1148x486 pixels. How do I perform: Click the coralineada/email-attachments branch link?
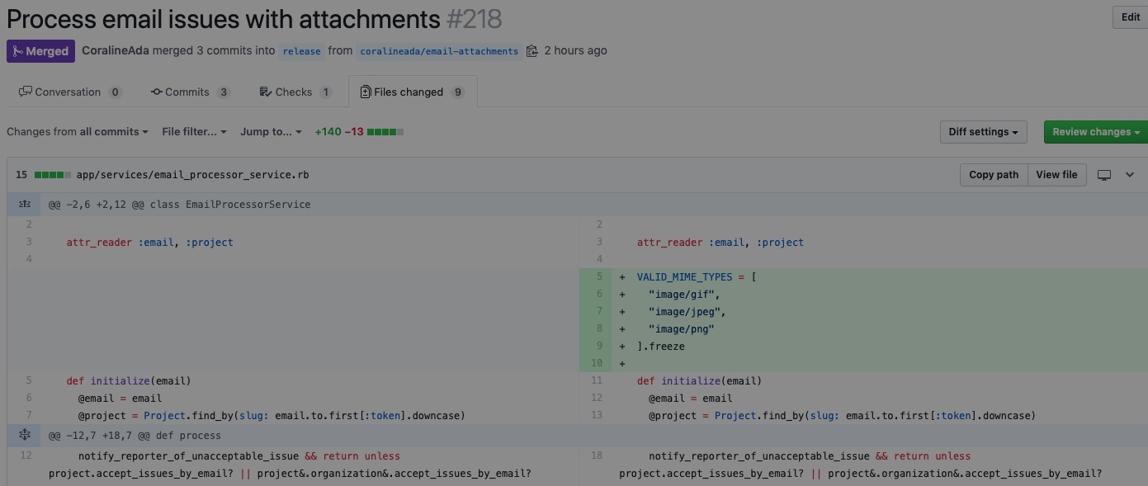click(439, 51)
